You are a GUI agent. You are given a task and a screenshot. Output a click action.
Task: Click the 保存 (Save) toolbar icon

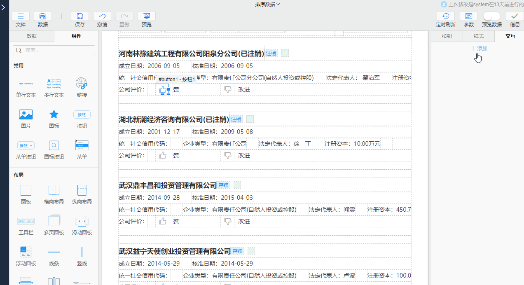(80, 16)
